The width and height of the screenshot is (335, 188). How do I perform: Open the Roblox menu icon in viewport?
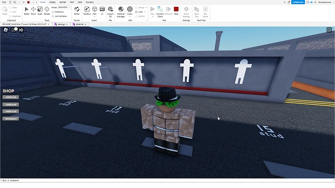click(x=6, y=30)
